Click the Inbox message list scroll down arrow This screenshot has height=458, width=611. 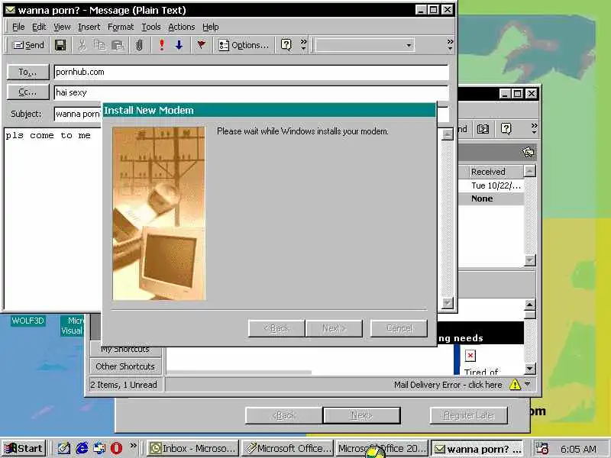pos(530,260)
